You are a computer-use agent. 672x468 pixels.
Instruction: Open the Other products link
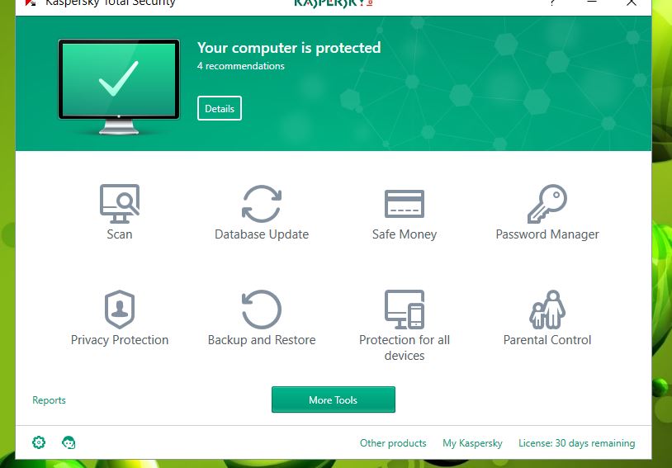tap(393, 443)
